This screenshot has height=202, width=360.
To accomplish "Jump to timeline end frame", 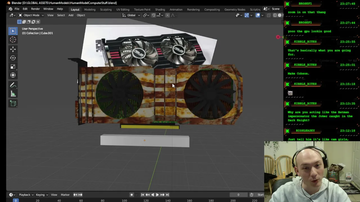I will click(x=167, y=195).
